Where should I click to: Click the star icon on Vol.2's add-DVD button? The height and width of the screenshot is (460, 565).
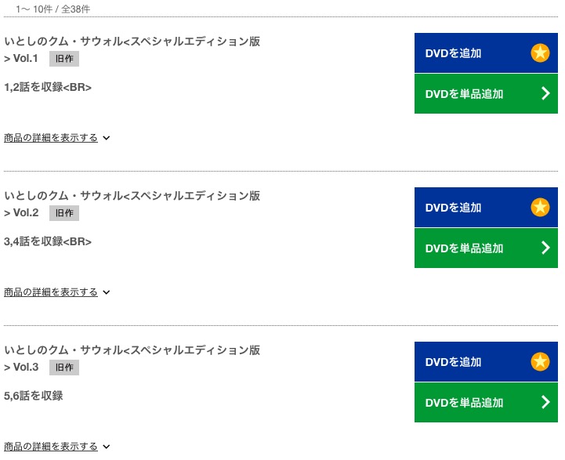coord(540,207)
